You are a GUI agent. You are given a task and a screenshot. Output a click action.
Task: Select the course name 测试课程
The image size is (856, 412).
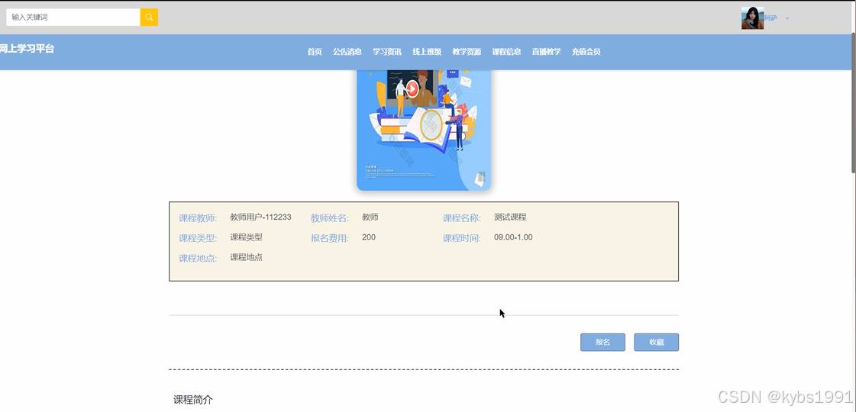click(510, 217)
